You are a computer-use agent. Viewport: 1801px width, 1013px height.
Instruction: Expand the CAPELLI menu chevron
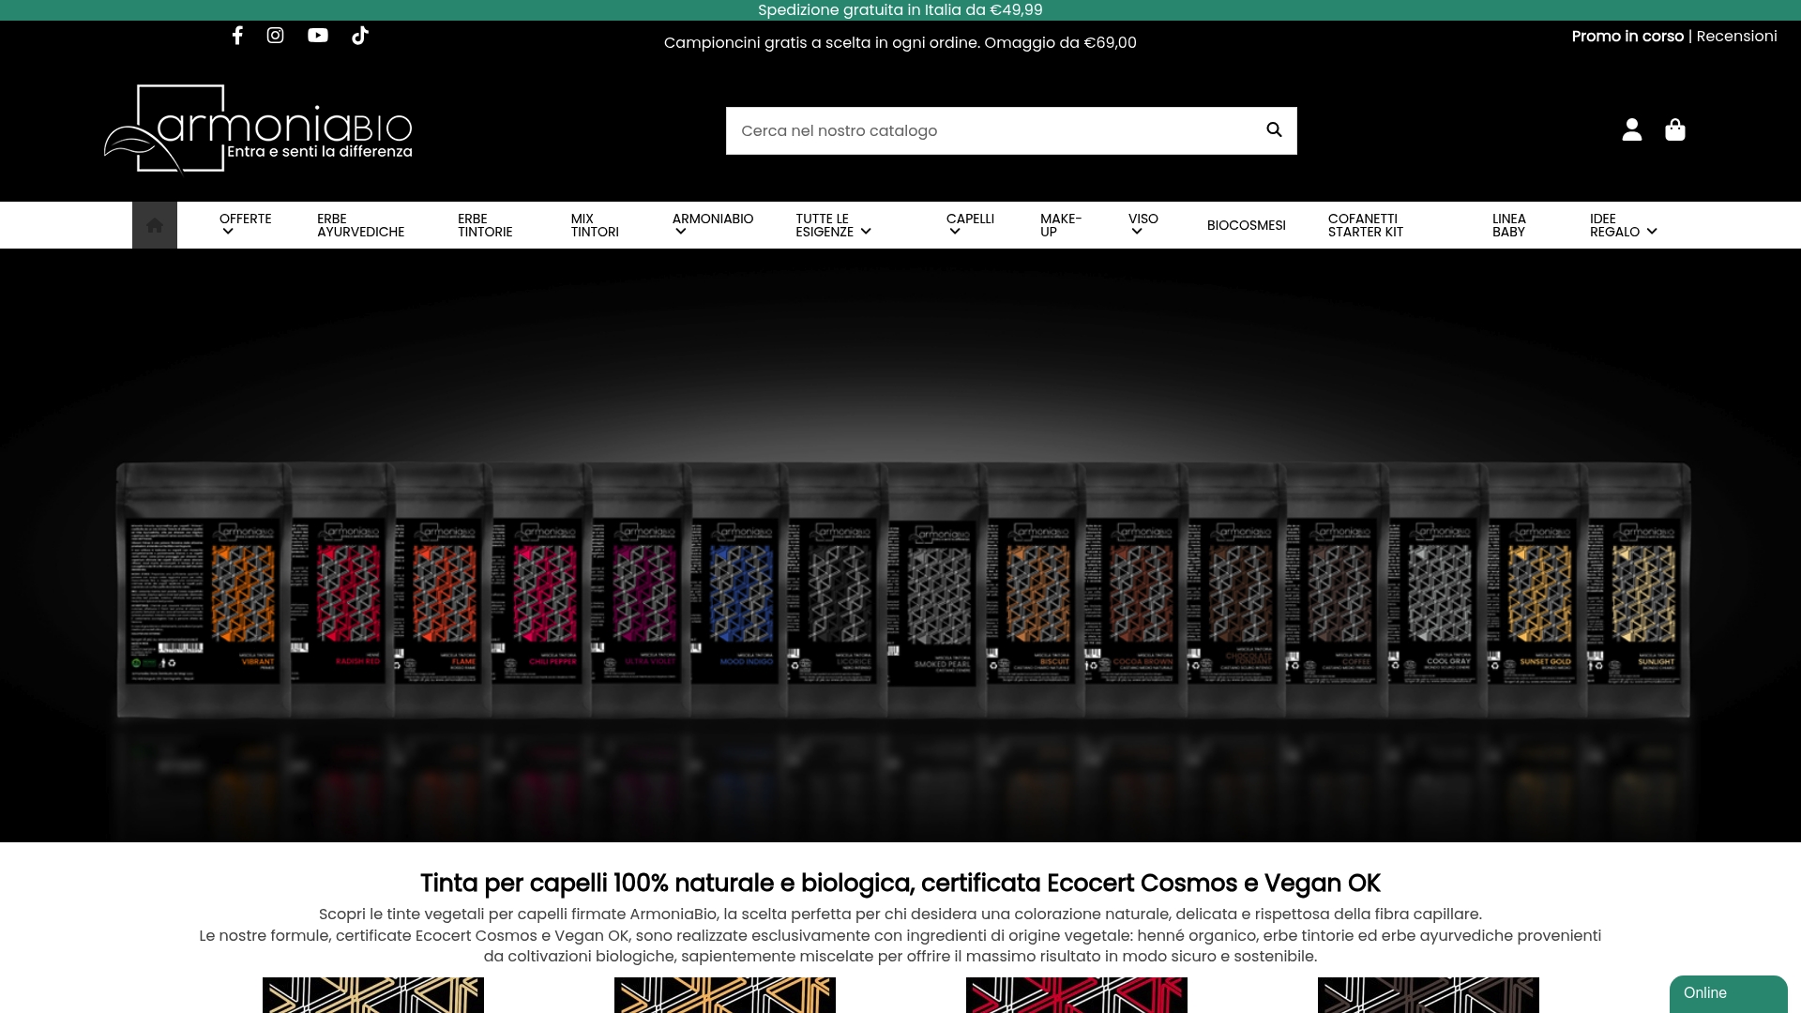click(955, 232)
